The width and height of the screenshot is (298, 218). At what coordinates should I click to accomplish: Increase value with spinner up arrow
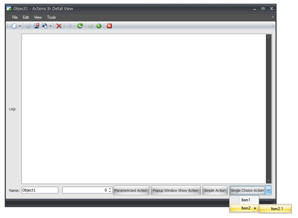110,189
